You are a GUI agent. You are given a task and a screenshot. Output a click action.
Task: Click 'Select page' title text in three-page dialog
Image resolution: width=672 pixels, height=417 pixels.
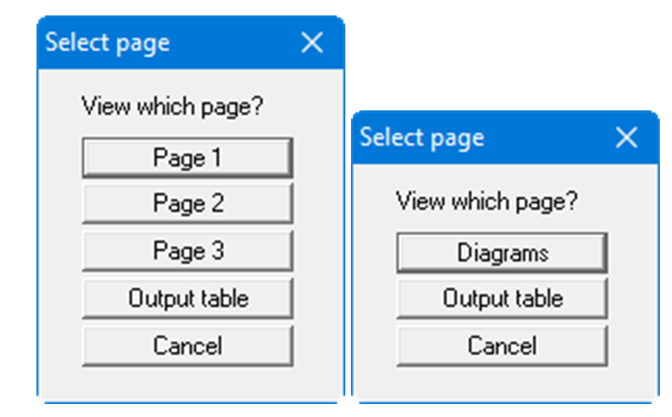point(108,43)
